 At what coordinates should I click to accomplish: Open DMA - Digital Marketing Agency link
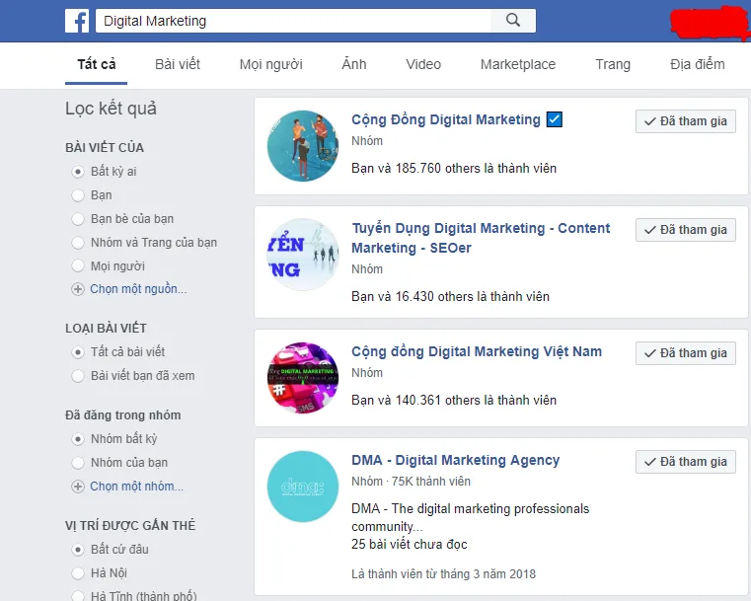[455, 461]
